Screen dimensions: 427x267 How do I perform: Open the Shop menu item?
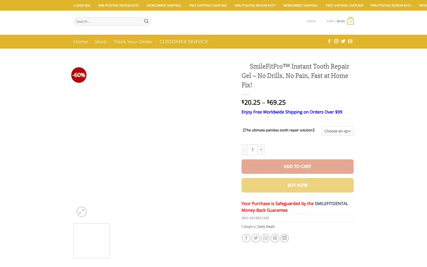(101, 42)
